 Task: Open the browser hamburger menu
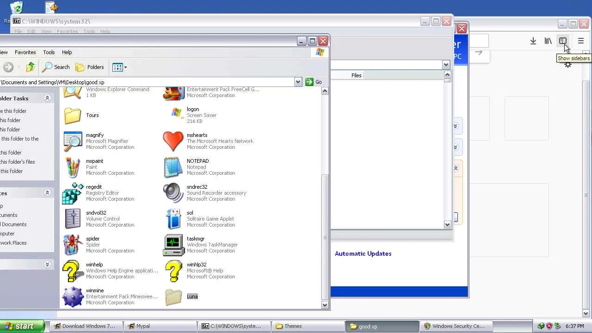(581, 41)
